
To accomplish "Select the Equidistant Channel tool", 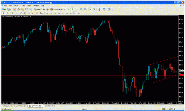I will [25, 13].
